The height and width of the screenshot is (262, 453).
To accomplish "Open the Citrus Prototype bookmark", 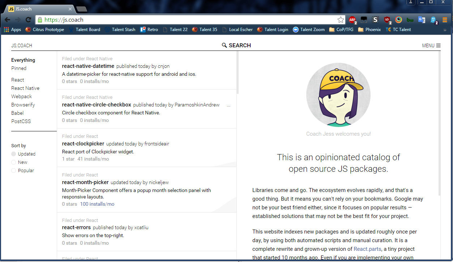I will click(45, 30).
